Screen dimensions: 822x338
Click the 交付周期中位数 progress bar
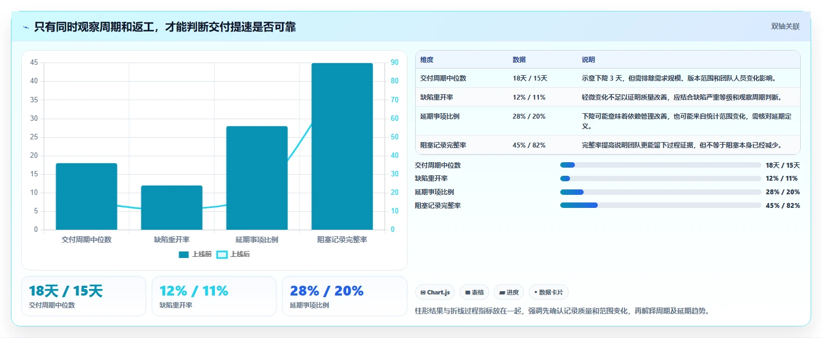tap(661, 165)
